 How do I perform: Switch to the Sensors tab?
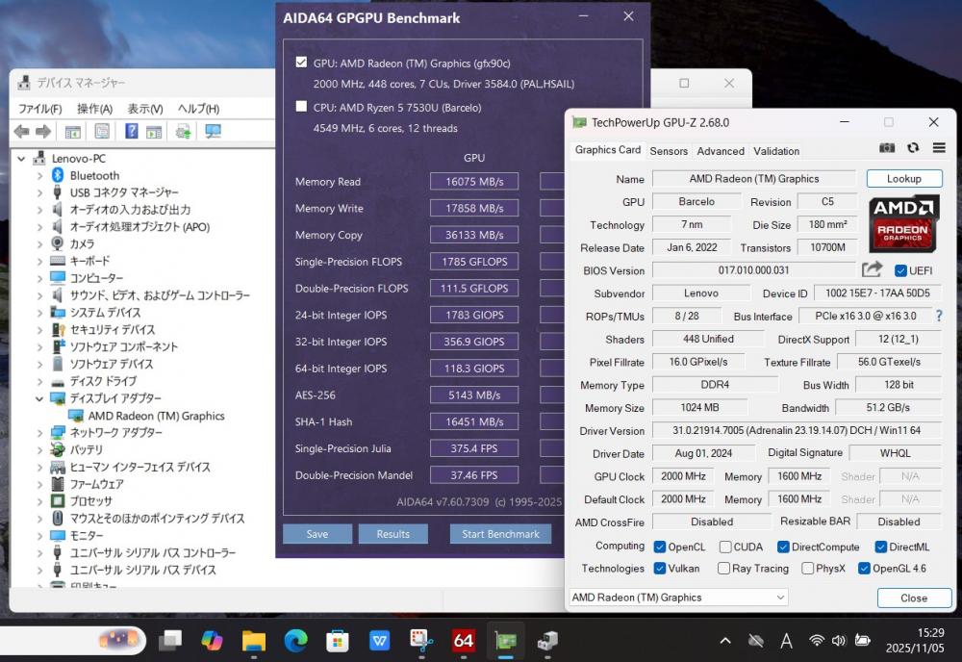(669, 151)
